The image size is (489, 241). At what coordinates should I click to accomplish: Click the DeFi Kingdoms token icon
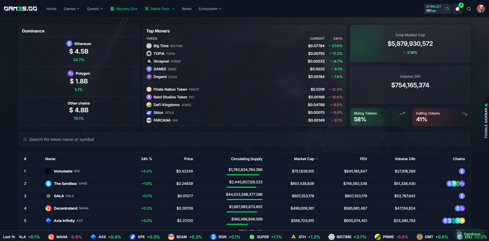[x=149, y=105]
